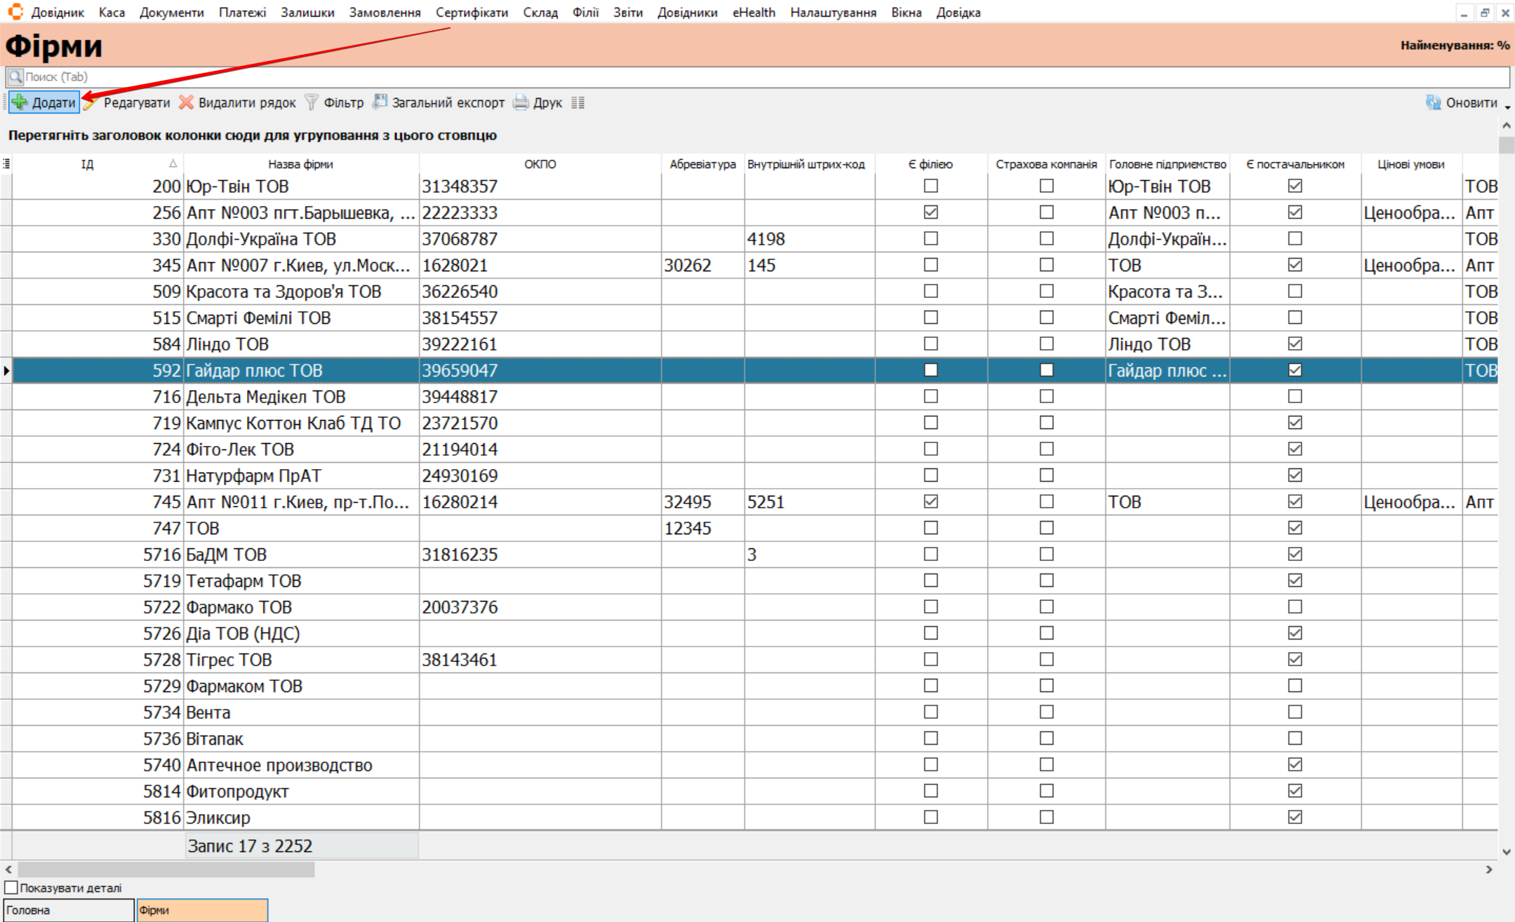Click the red X Видалити рядок icon
Viewport: 1515px width, 922px height.
click(186, 102)
